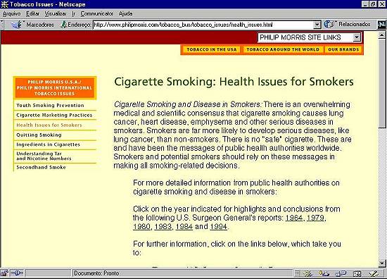Click inside the URL address field

click(x=203, y=25)
